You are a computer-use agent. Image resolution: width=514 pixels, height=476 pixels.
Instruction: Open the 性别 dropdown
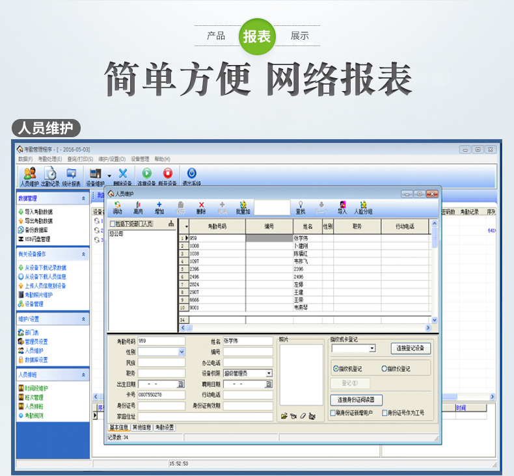tap(181, 352)
